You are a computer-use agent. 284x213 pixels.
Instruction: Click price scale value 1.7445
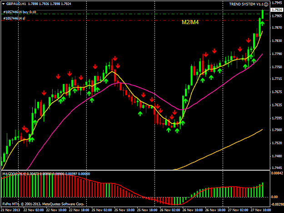(x=277, y=168)
